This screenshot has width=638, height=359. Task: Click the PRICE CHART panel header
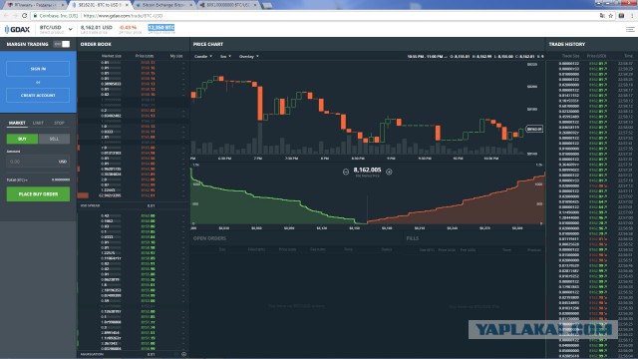coord(208,44)
